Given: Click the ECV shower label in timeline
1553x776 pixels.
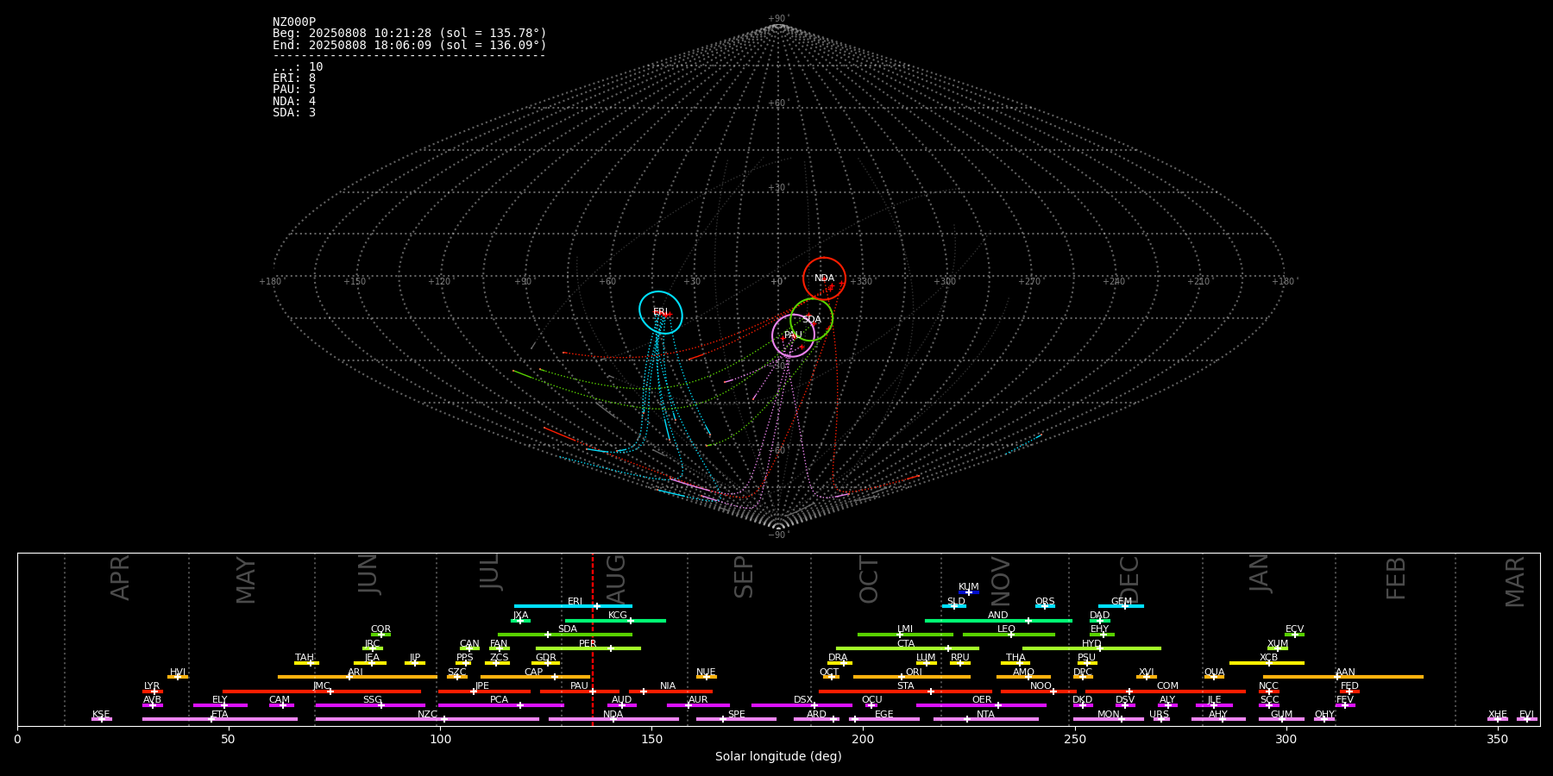Looking at the screenshot, I should click(1294, 629).
